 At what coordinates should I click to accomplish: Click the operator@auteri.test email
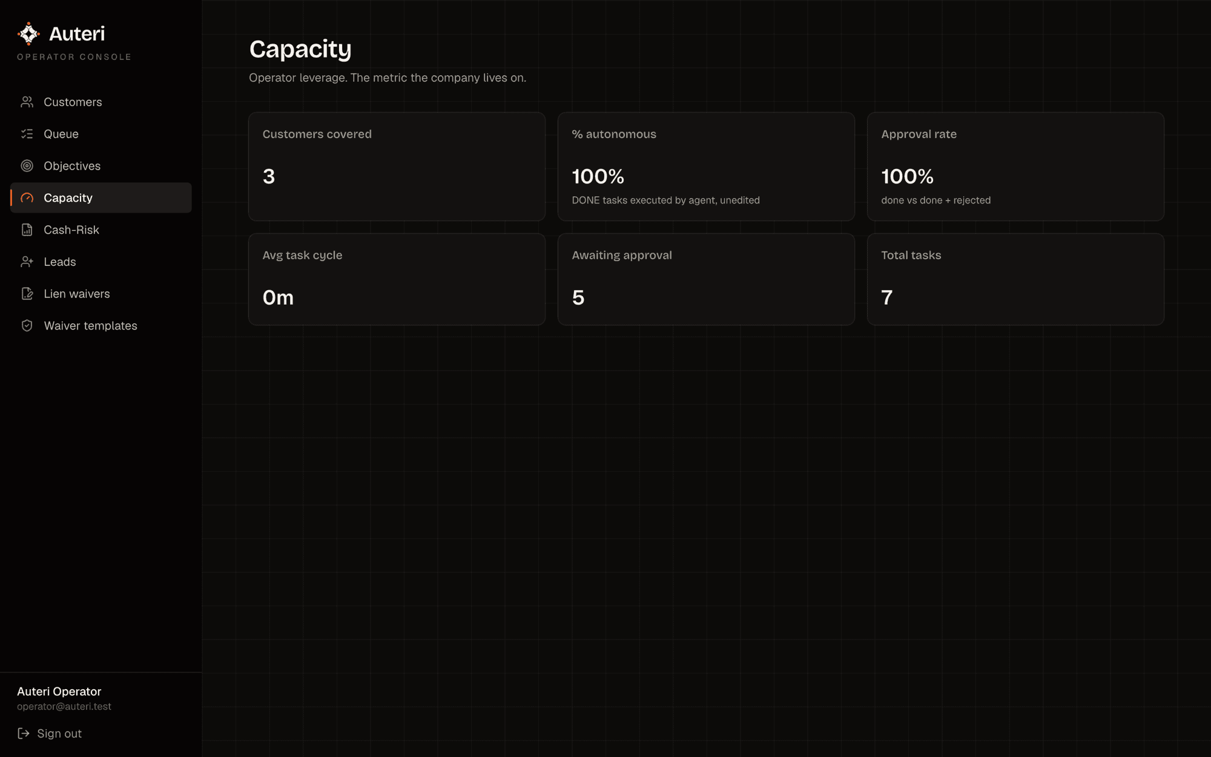64,707
